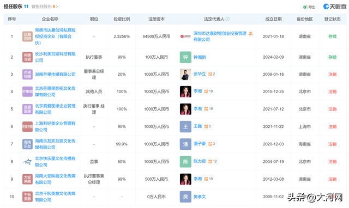This screenshot has width=349, height=208.
Task: Open company 北京快乐星文化传播有限公司
Action: (55, 162)
